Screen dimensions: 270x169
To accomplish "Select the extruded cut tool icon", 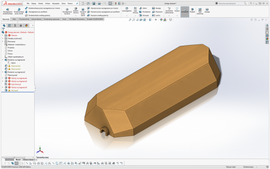I will (x=67, y=9).
